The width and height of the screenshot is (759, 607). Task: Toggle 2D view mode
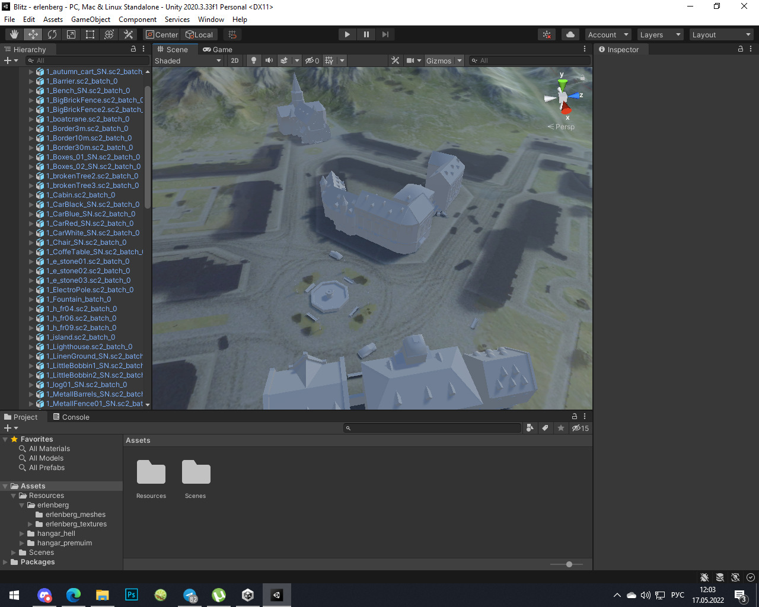(235, 60)
